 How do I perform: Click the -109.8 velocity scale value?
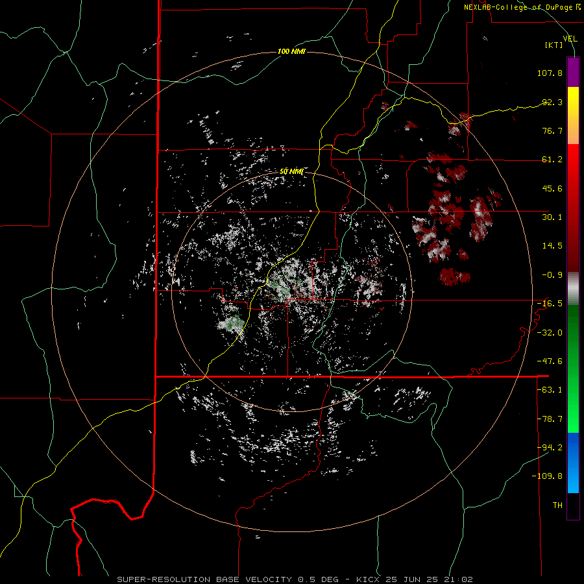point(548,476)
